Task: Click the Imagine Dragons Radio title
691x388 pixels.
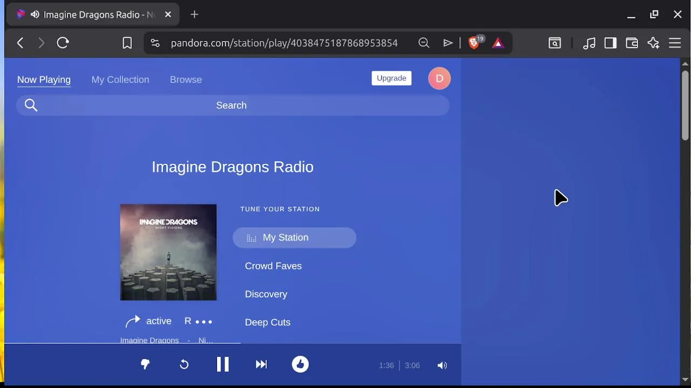Action: pos(233,167)
